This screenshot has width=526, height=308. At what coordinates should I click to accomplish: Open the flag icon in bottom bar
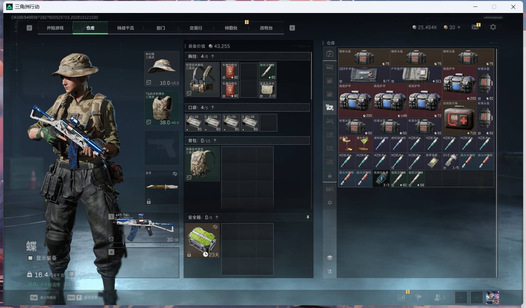click(418, 297)
